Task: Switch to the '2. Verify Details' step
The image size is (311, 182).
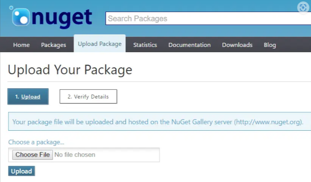Action: [88, 96]
